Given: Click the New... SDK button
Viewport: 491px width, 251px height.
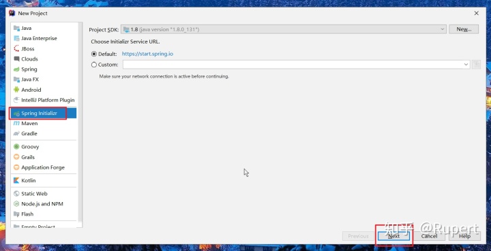Looking at the screenshot, I should point(464,29).
